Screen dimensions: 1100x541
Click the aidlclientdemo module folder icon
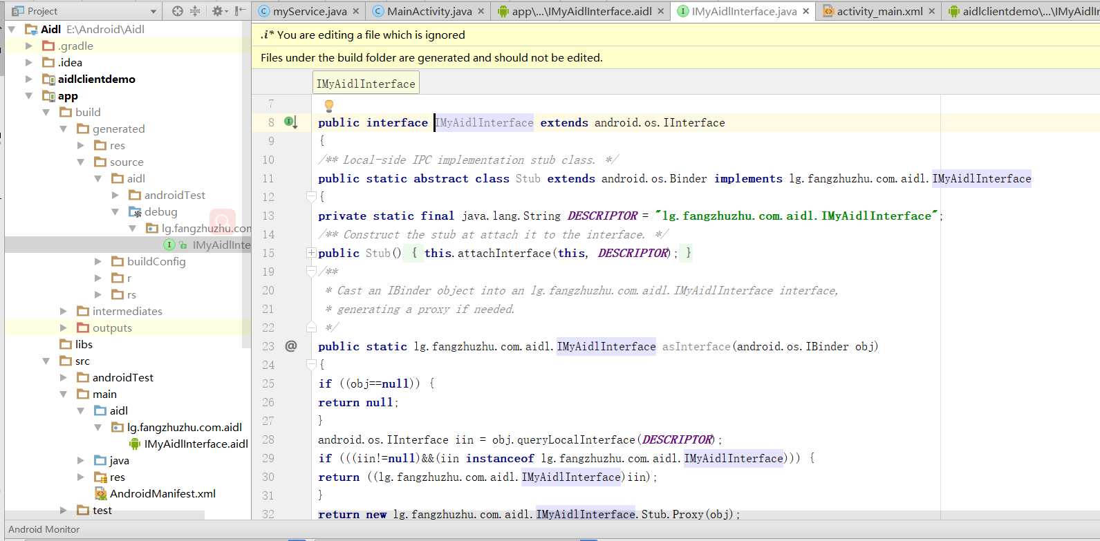click(x=48, y=79)
